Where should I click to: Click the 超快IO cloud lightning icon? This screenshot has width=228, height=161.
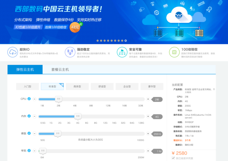pos(13,52)
